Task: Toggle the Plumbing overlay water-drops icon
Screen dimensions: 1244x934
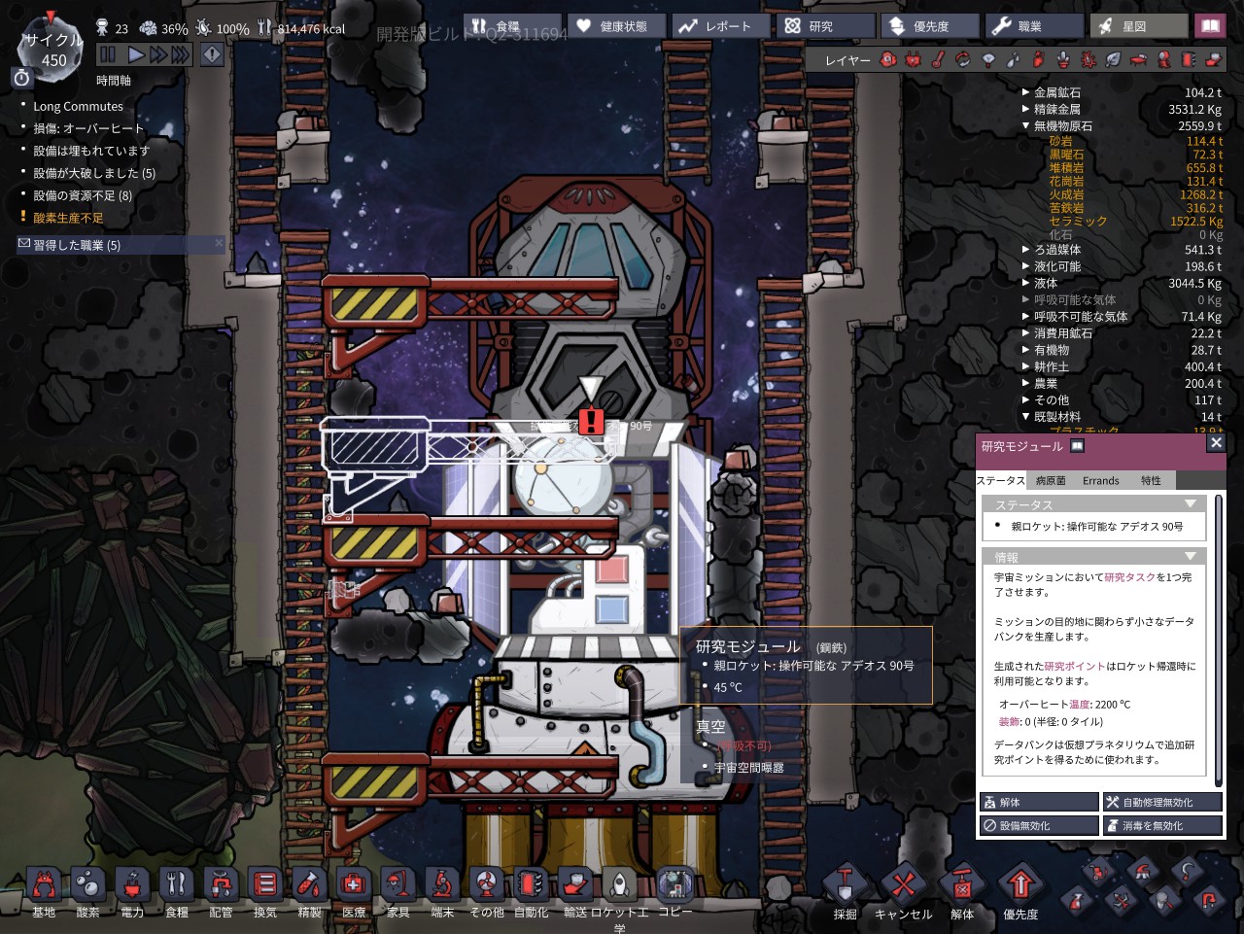Action: click(1014, 60)
